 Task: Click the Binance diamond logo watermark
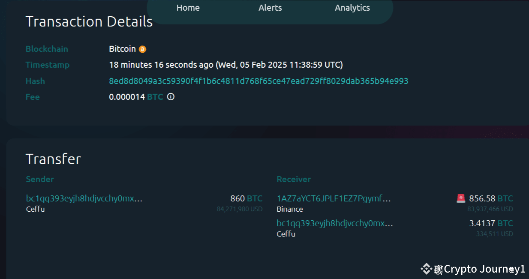(426, 269)
